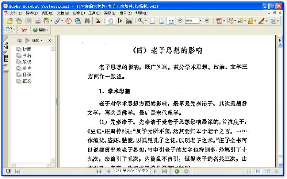
Task: Close the bookmarks panel with X
Action: tap(50, 41)
